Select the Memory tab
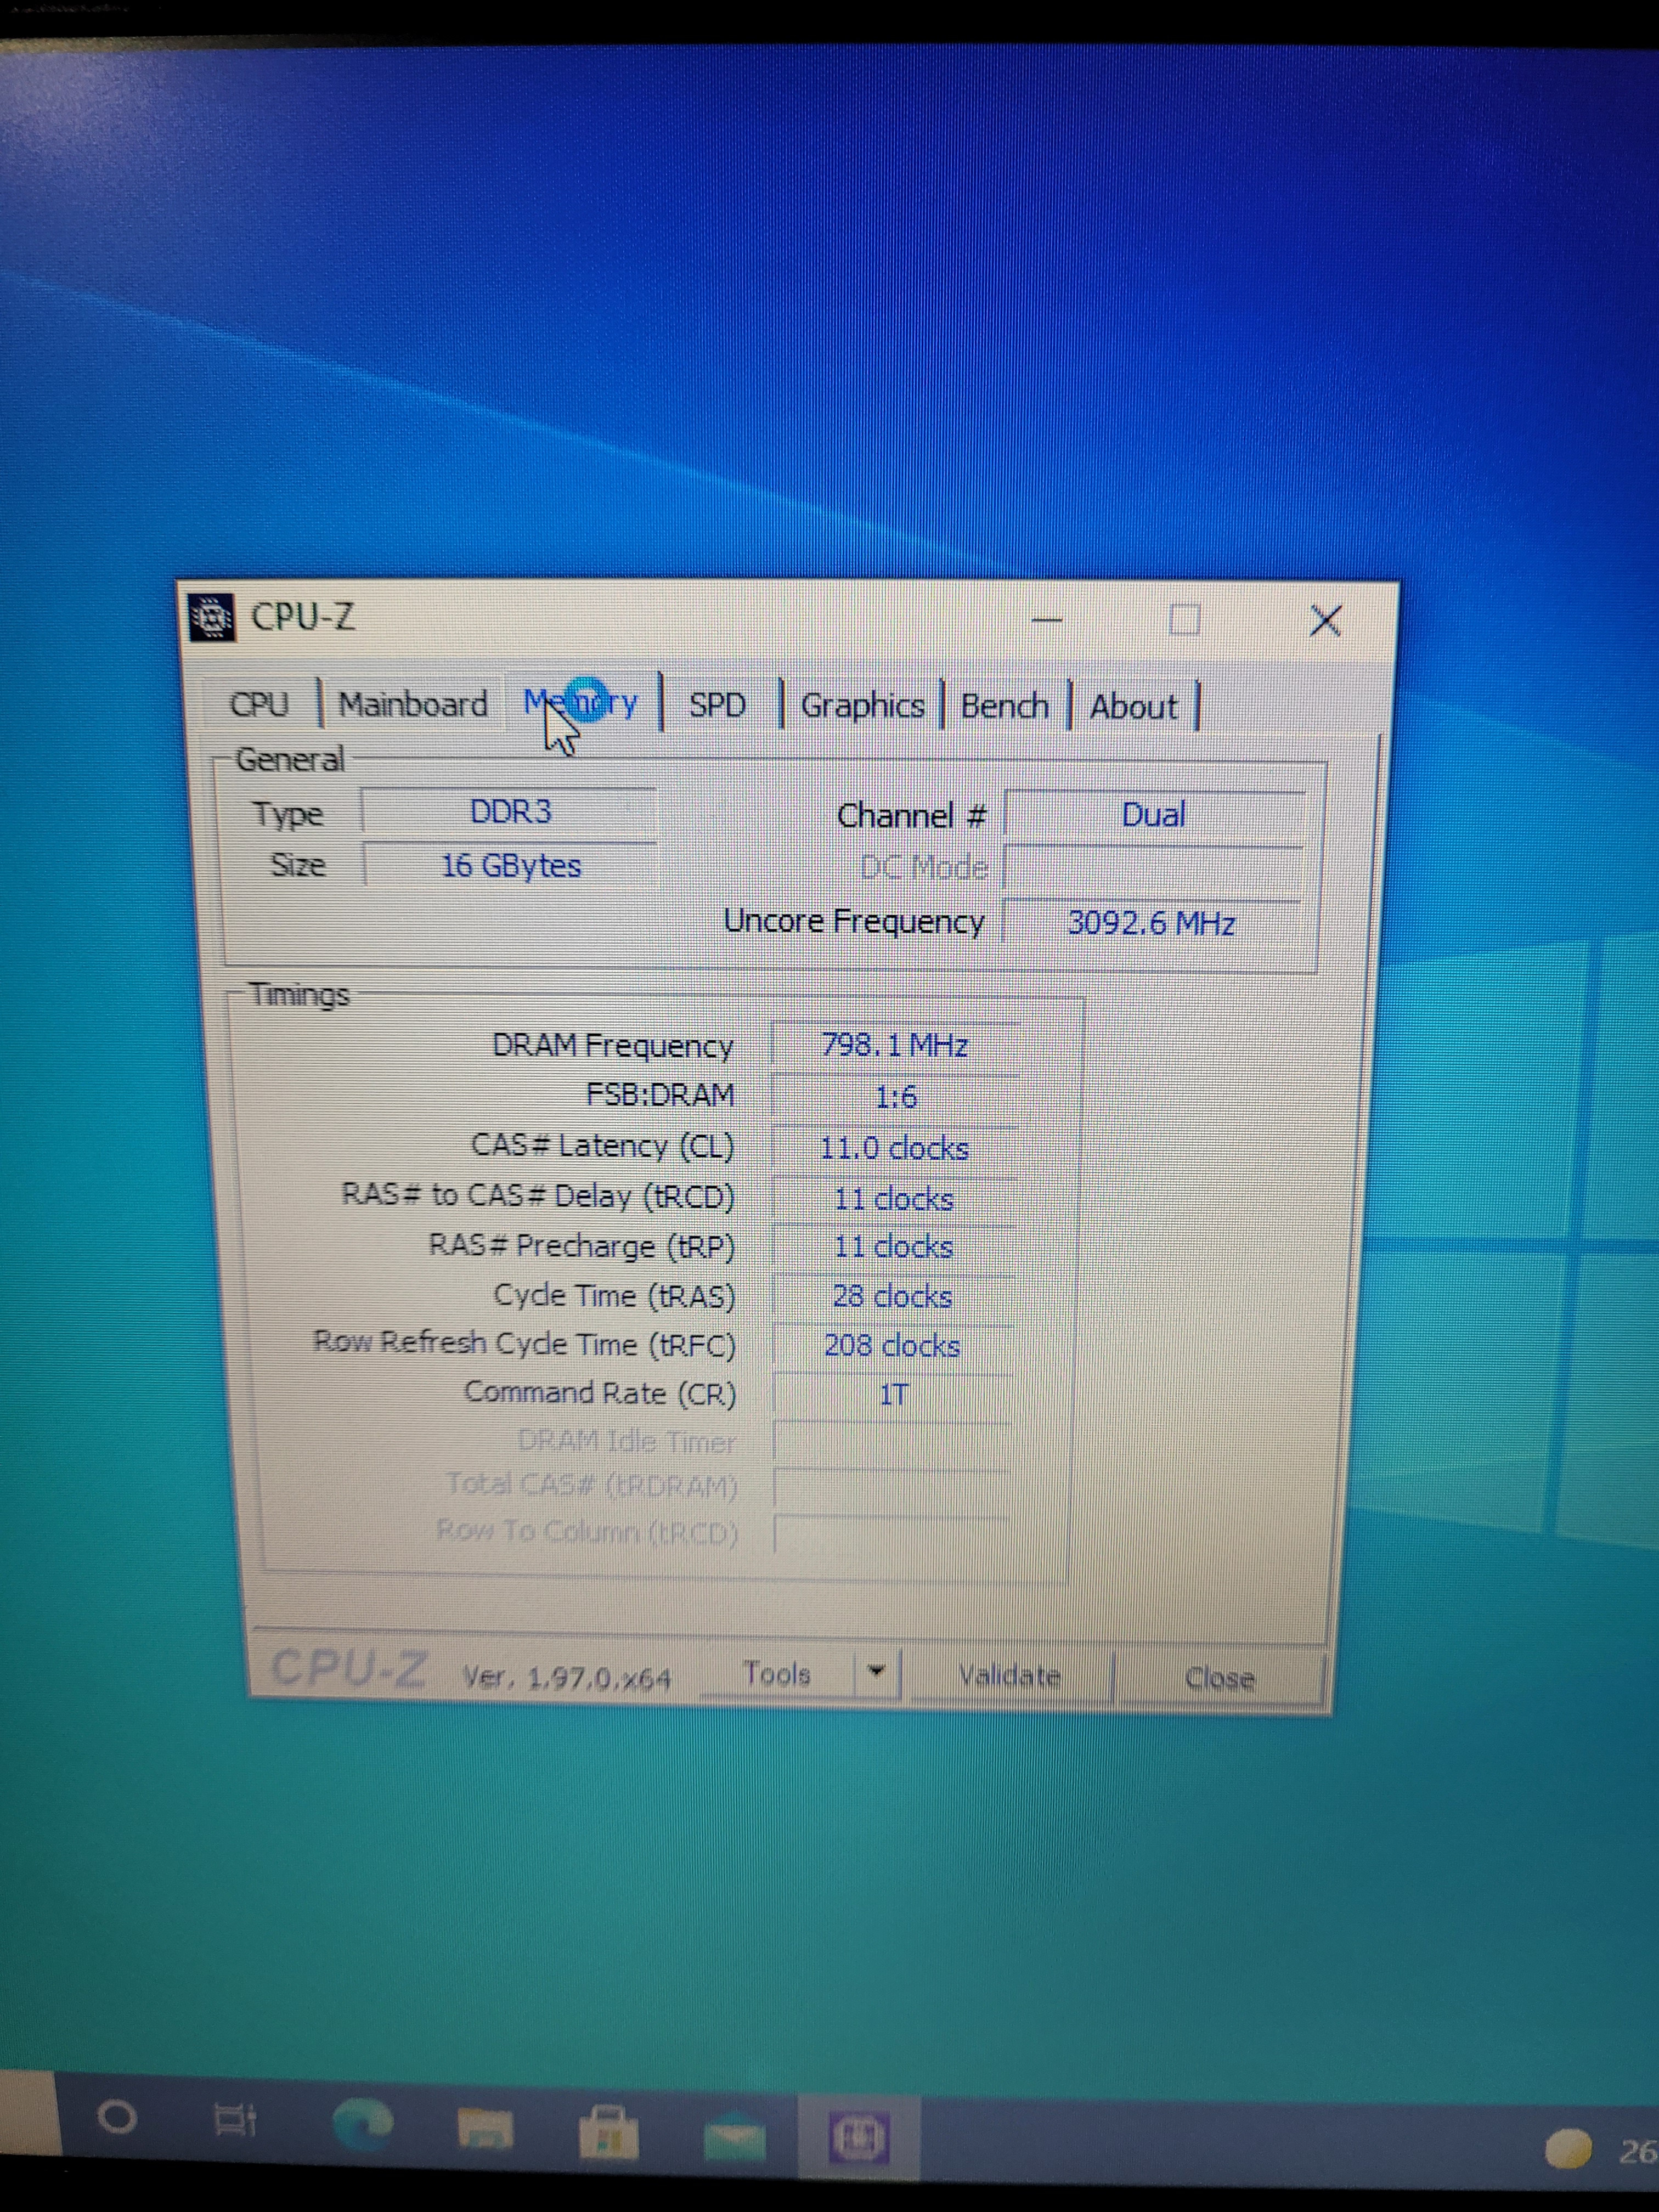This screenshot has width=1659, height=2212. click(581, 703)
